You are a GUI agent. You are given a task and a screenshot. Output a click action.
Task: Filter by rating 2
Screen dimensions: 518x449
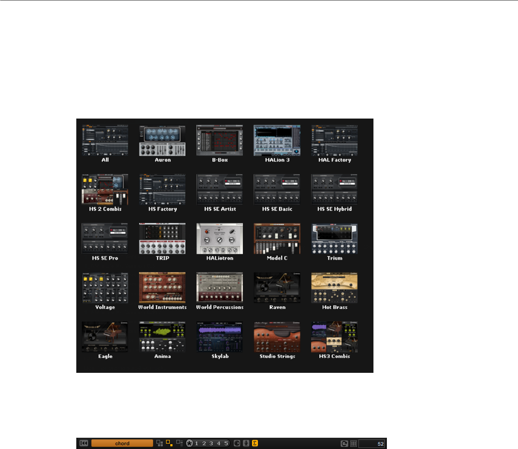[x=204, y=444]
